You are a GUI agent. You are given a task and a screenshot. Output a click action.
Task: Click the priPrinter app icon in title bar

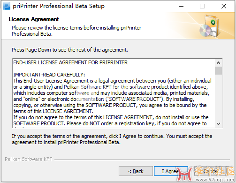pos(7,6)
